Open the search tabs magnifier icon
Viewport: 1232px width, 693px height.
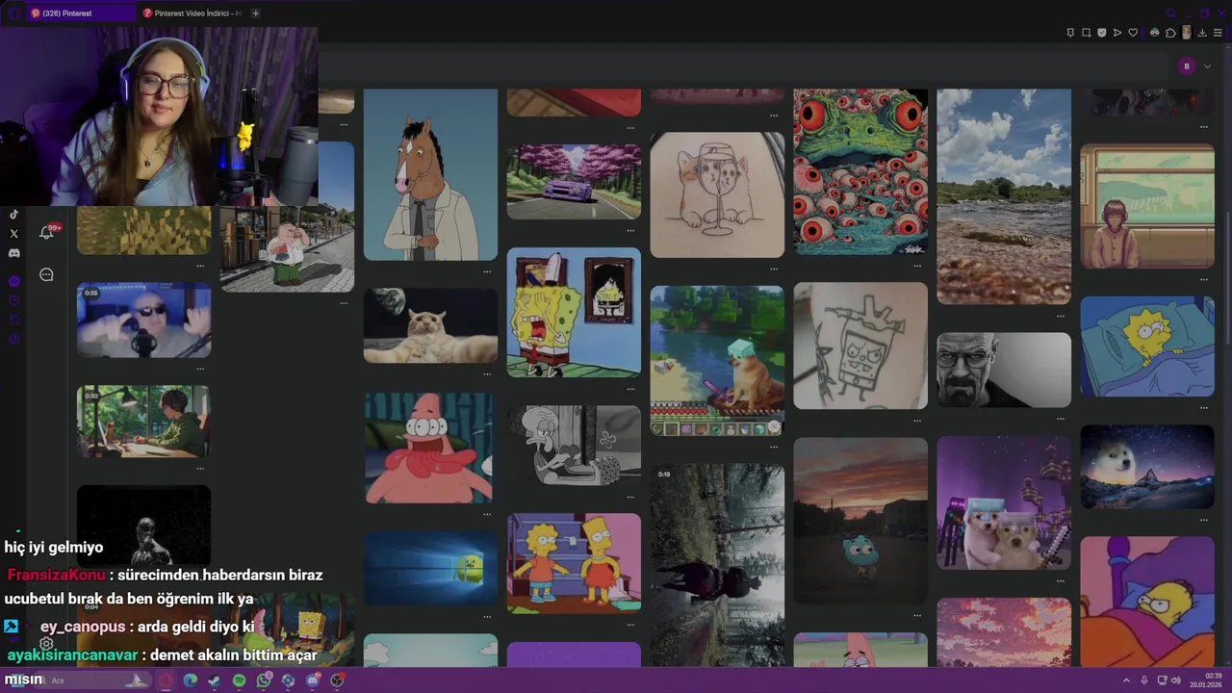pyautogui.click(x=1170, y=13)
